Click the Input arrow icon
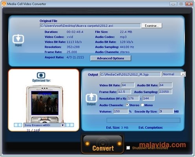 click(x=18, y=39)
